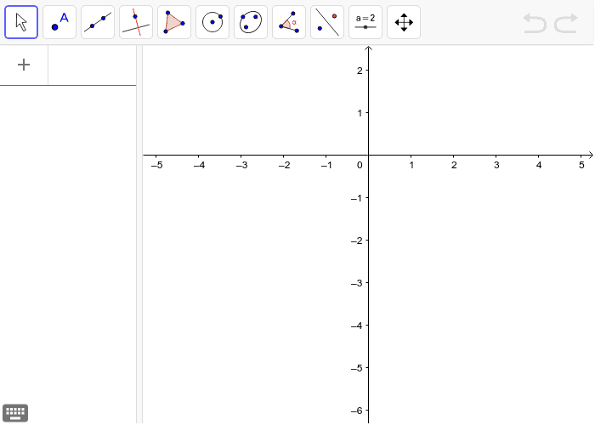Add new entry with plus icon
Viewport: 595px width, 425px height.
pos(24,65)
